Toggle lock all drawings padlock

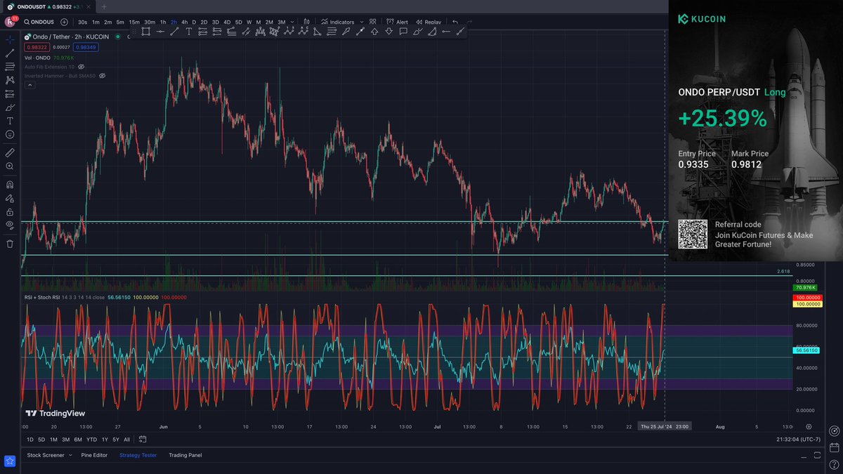(10, 211)
